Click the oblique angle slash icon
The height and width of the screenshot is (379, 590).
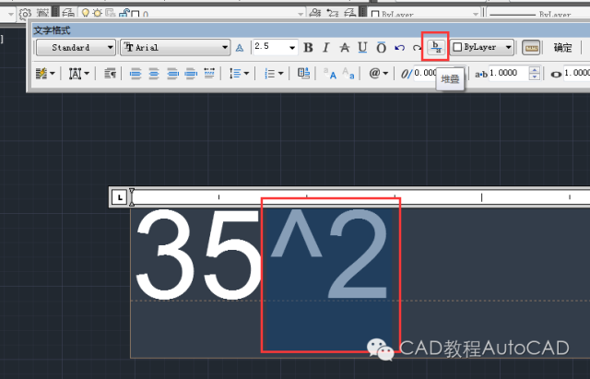pyautogui.click(x=406, y=74)
